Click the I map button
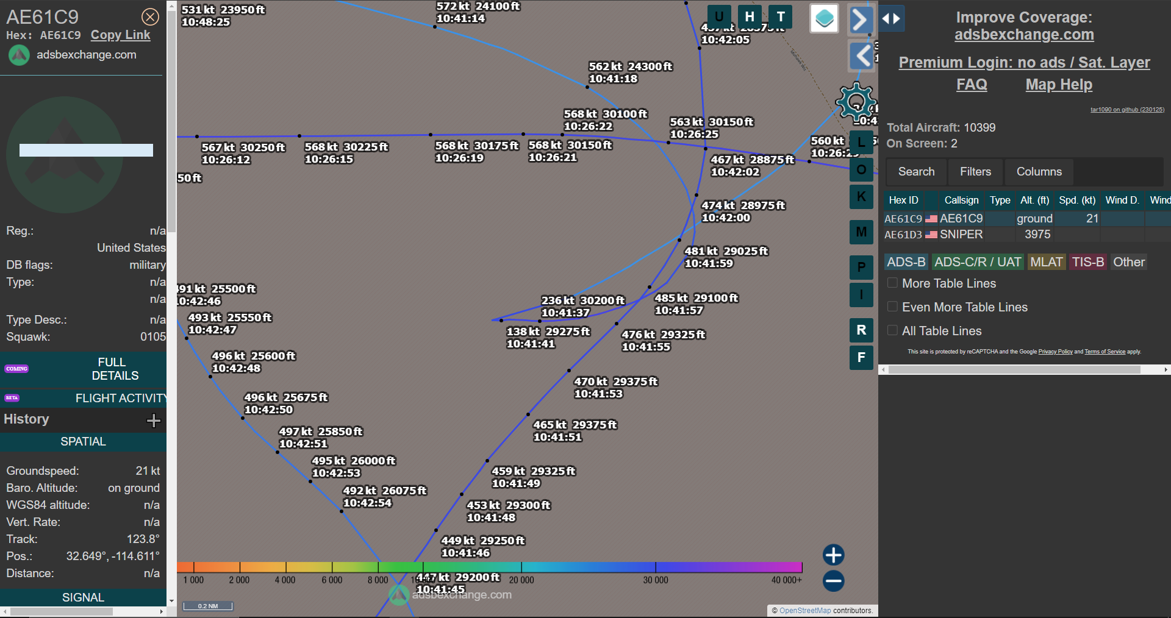 (x=861, y=295)
